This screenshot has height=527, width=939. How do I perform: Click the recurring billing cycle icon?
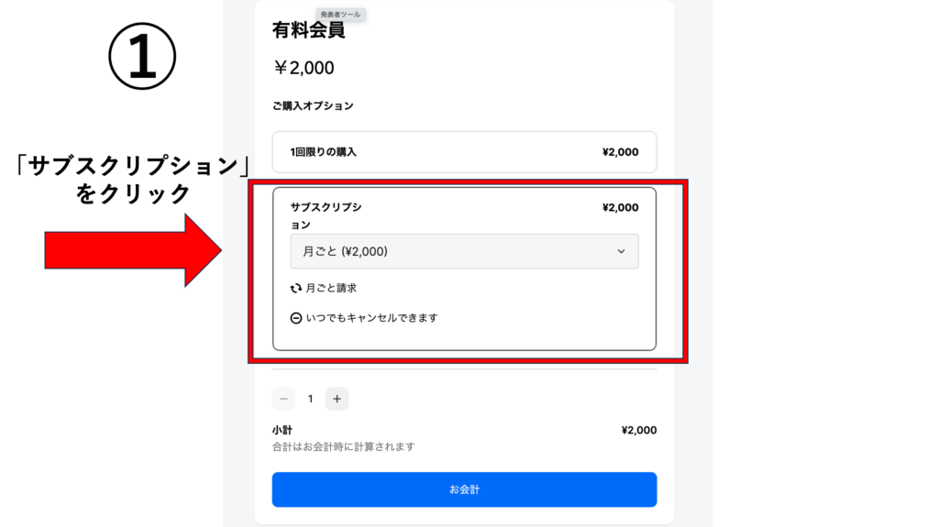296,288
